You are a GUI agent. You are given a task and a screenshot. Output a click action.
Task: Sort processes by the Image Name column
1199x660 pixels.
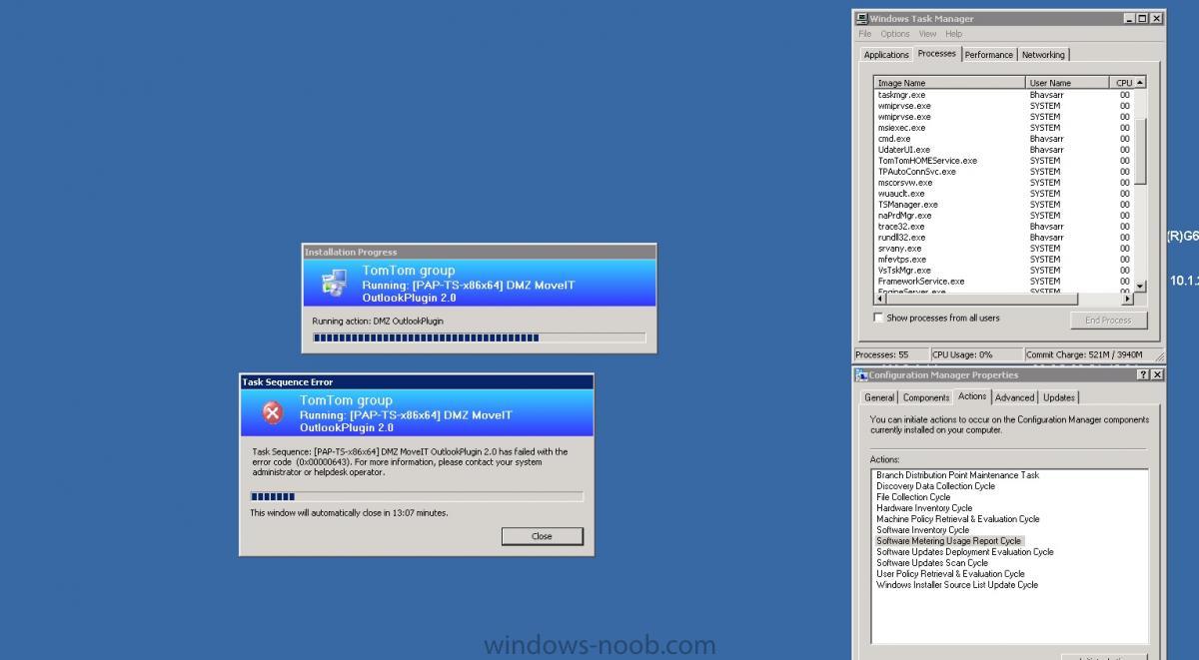click(949, 82)
